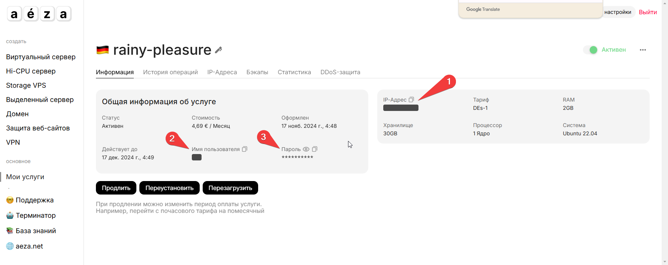Image resolution: width=668 pixels, height=265 pixels.
Task: Open Домен in the sidebar
Action: (x=17, y=114)
